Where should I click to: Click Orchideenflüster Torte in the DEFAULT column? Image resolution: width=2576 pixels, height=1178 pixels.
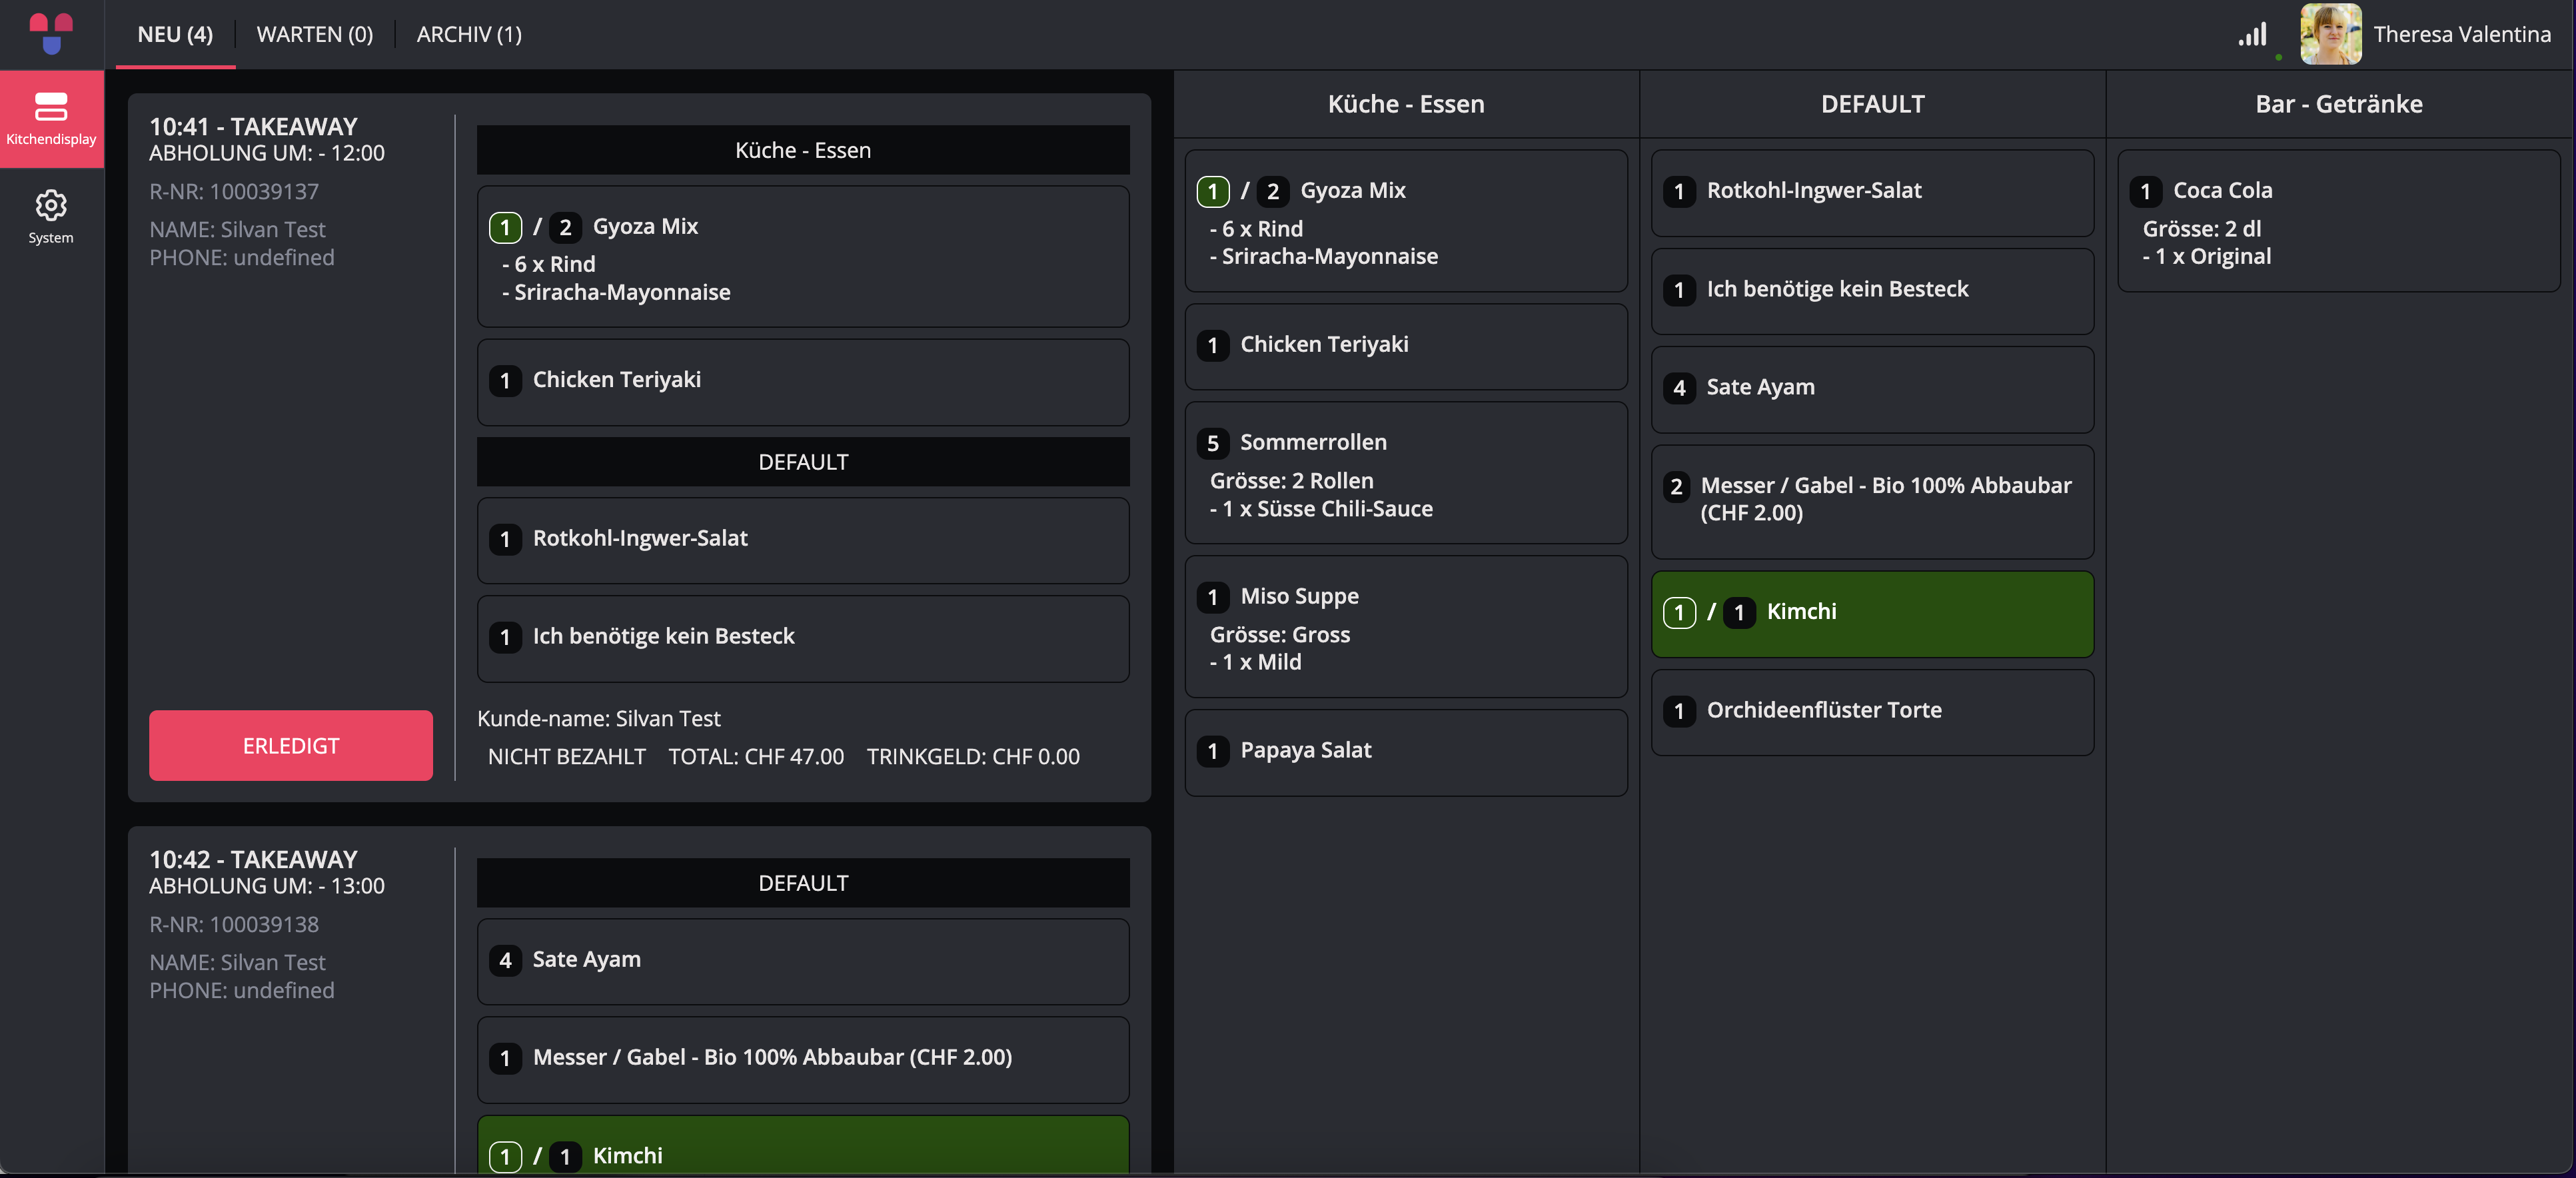click(x=1872, y=712)
